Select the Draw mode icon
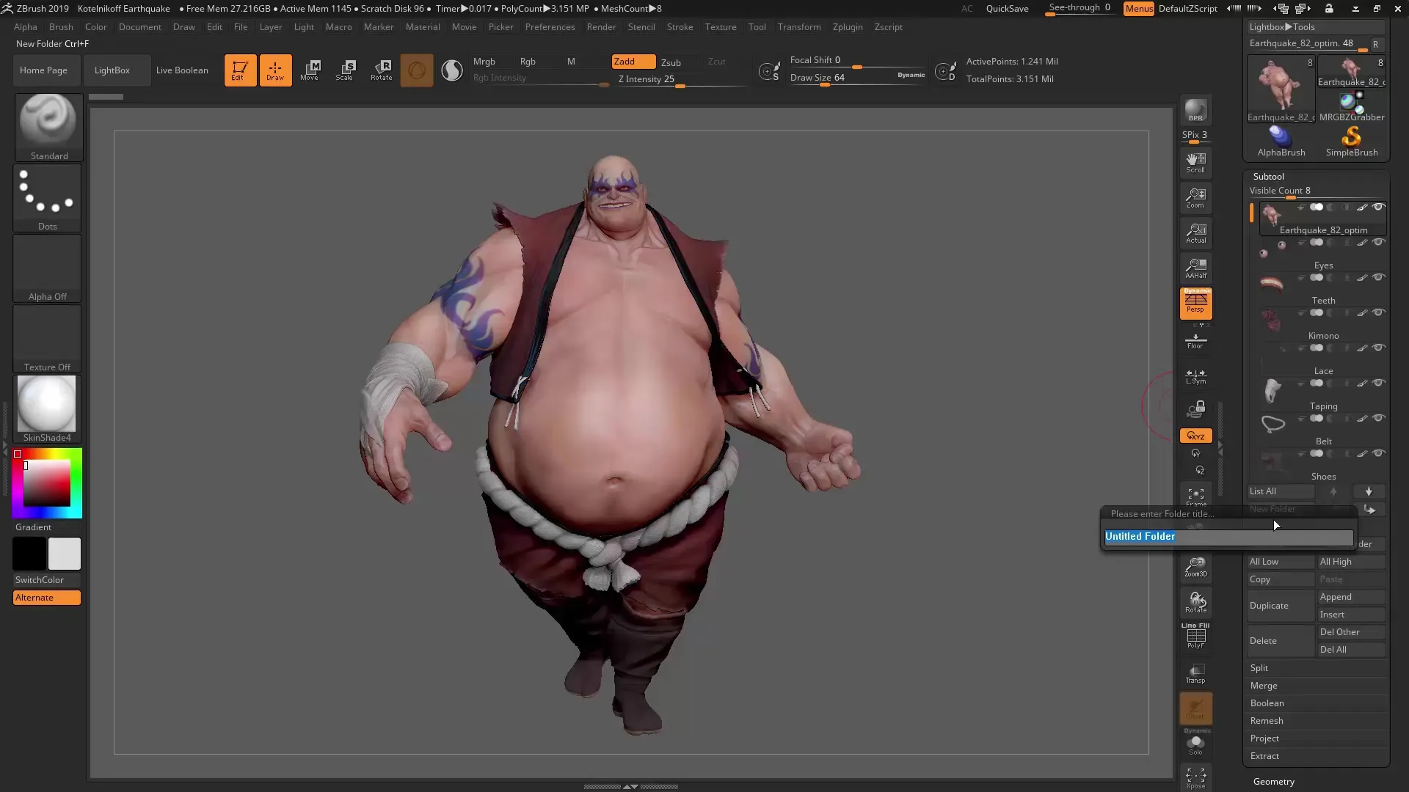 point(275,70)
